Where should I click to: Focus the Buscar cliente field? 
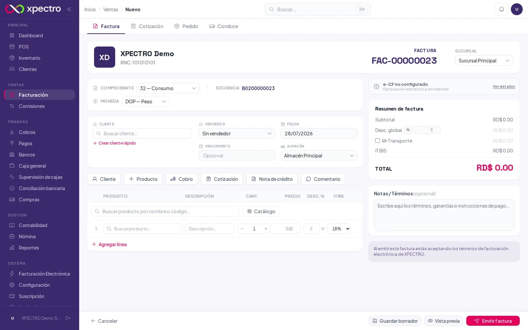142,133
